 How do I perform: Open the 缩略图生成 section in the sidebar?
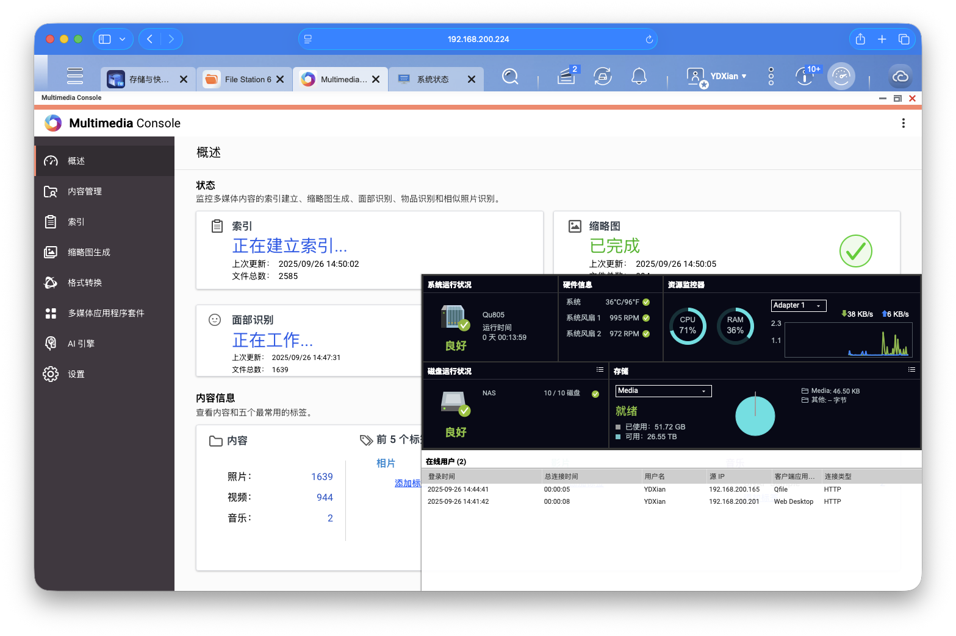point(90,252)
